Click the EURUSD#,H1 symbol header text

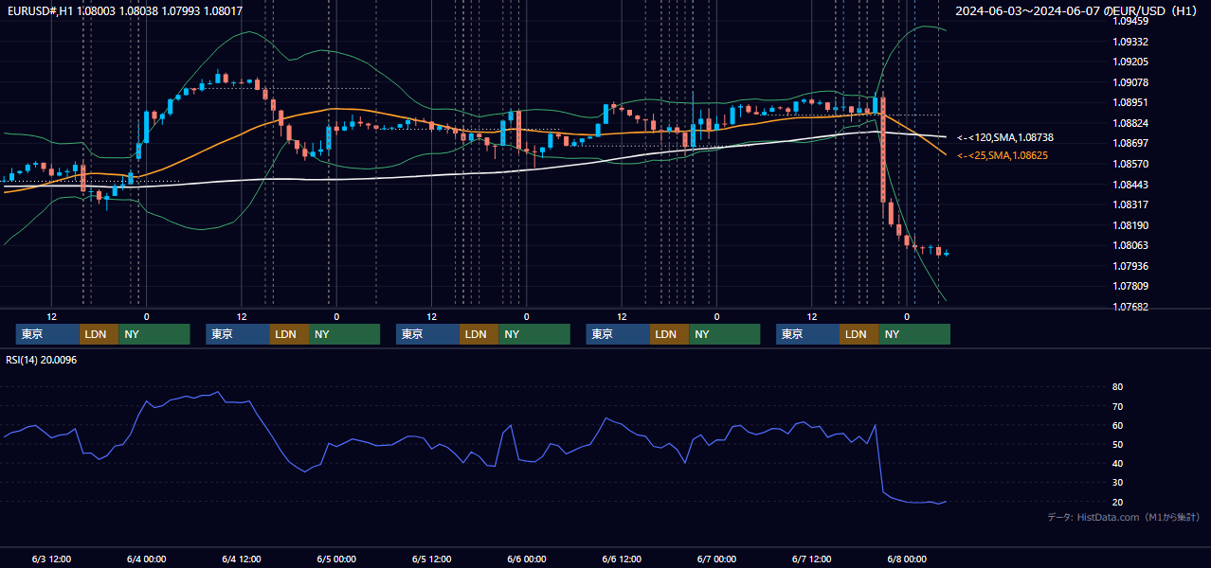tap(125, 10)
